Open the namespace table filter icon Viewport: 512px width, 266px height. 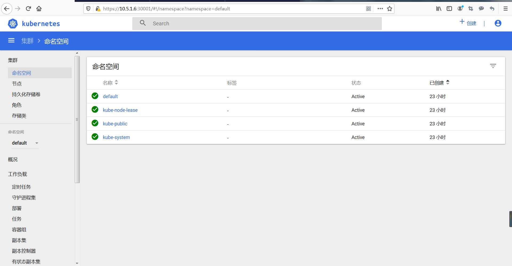(493, 66)
